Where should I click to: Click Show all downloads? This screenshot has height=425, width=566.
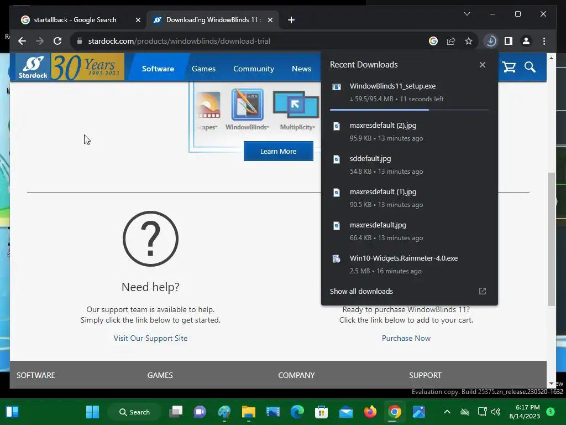(361, 291)
